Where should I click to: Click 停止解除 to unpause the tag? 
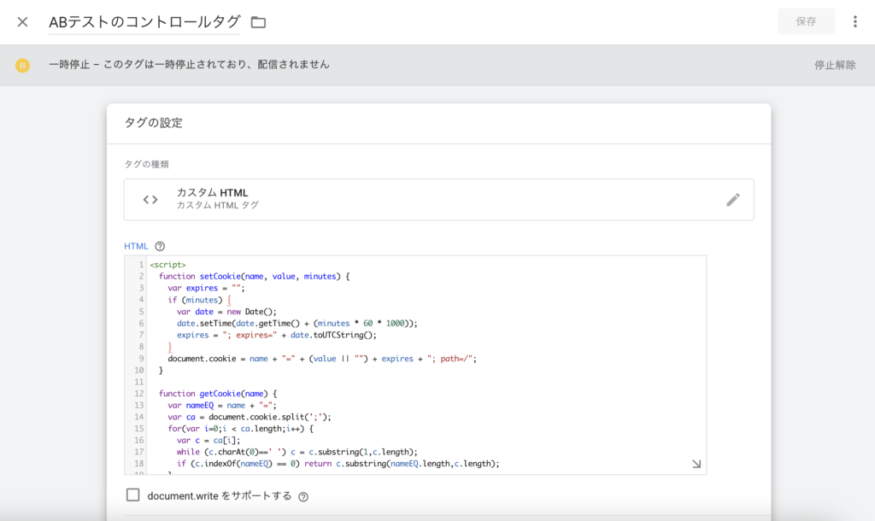[834, 65]
